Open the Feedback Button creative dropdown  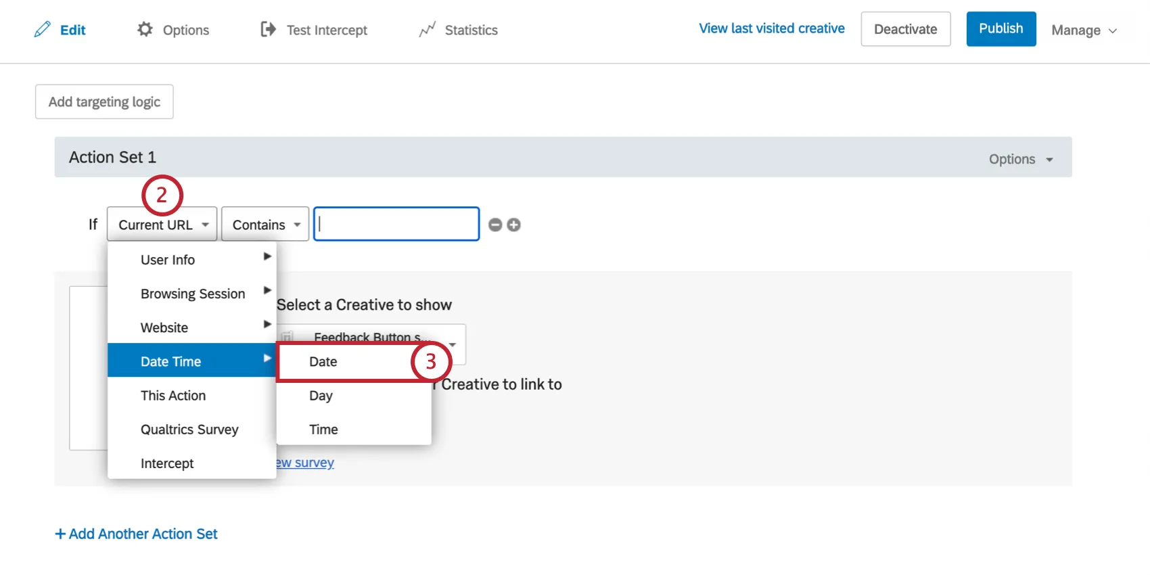(x=452, y=345)
